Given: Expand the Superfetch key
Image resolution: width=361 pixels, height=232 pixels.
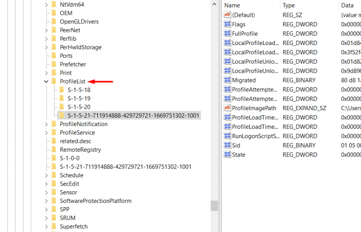Looking at the screenshot, I should [x=46, y=227].
